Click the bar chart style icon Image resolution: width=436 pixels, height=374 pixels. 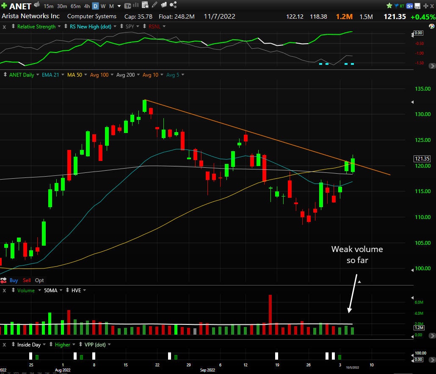click(x=136, y=5)
